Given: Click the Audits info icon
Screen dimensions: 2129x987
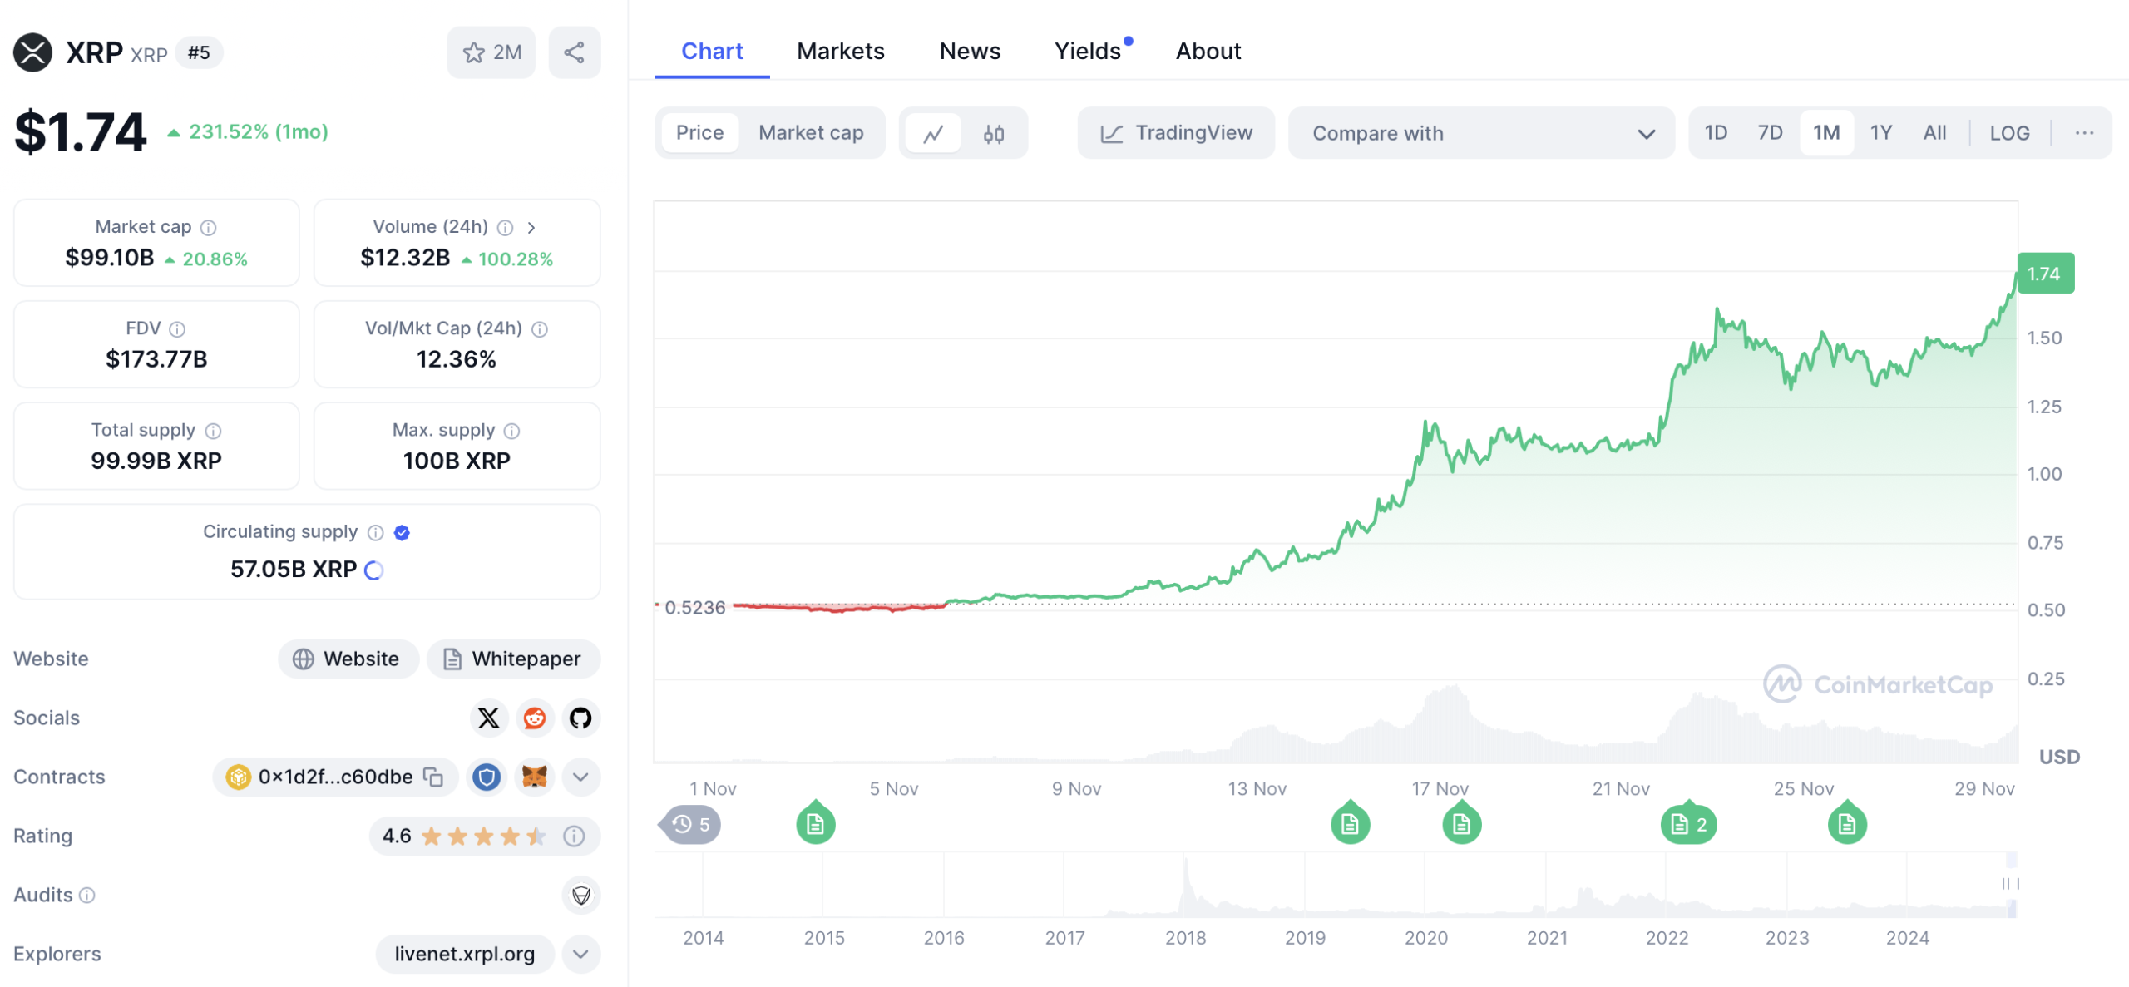Looking at the screenshot, I should [x=87, y=895].
